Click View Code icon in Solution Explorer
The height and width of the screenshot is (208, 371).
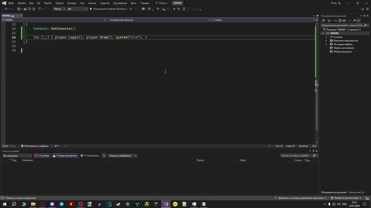[x=350, y=21]
